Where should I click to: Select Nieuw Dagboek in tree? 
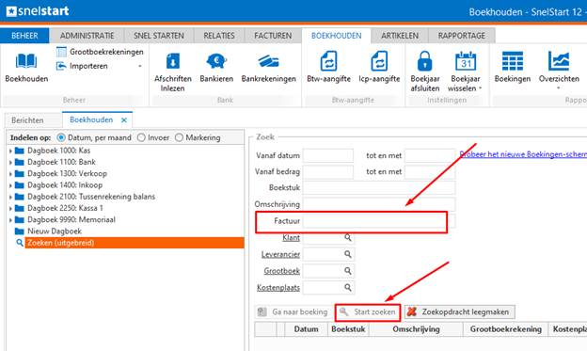(55, 231)
